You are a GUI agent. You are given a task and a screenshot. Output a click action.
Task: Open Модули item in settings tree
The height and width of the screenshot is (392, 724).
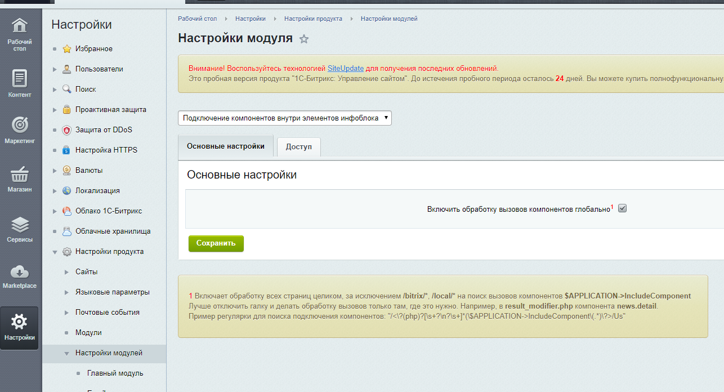coord(88,332)
